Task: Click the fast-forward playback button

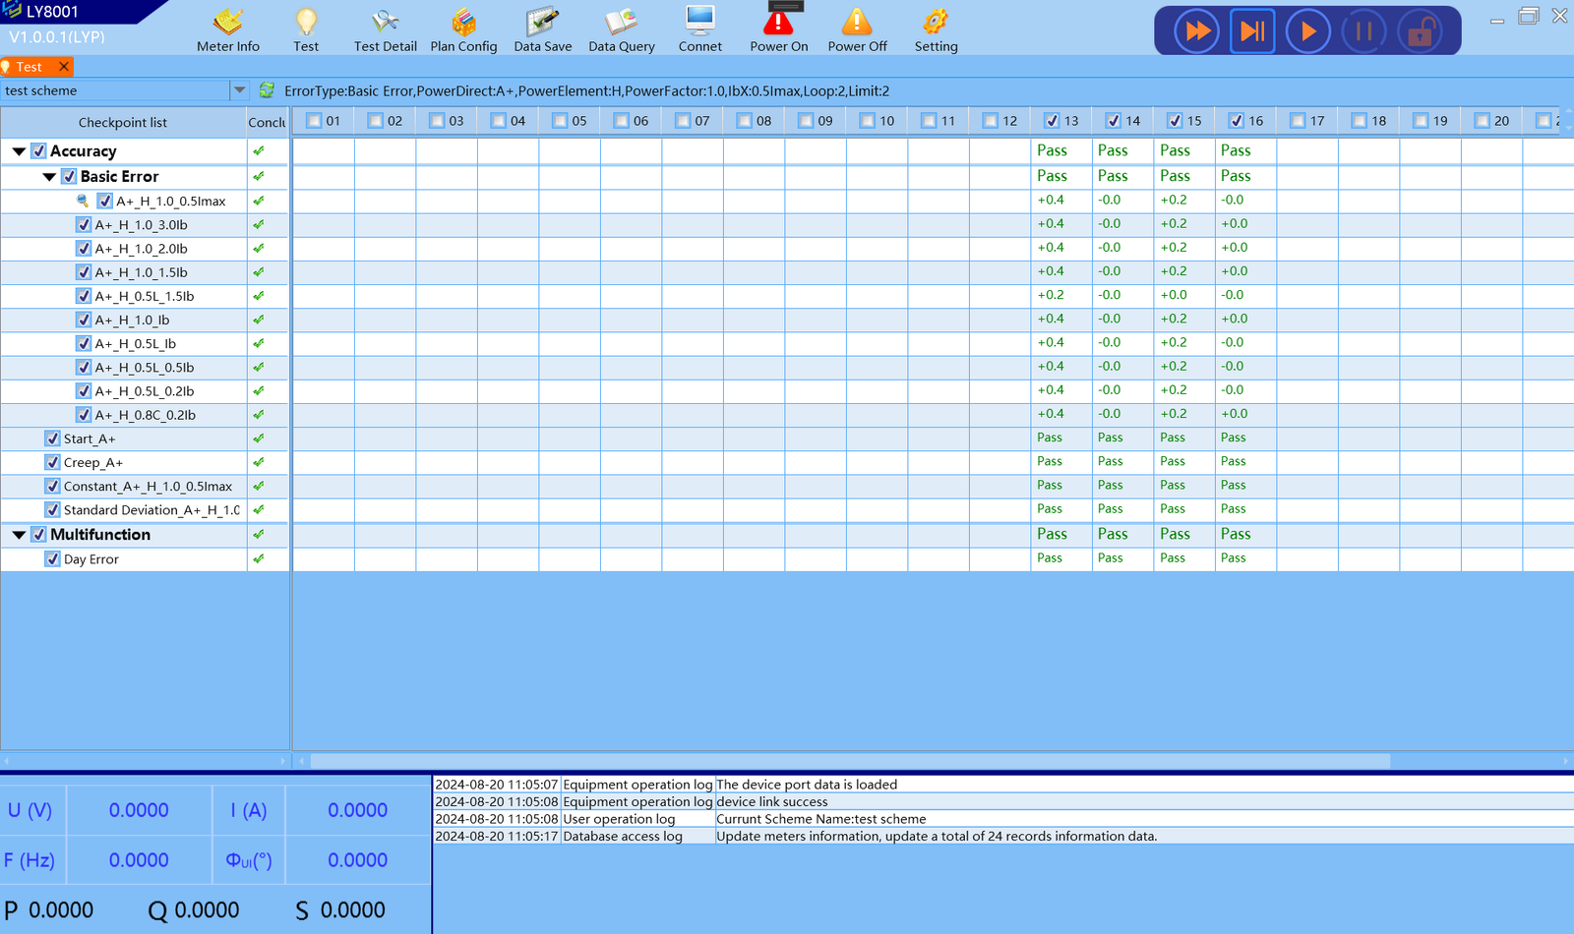Action: tap(1197, 31)
